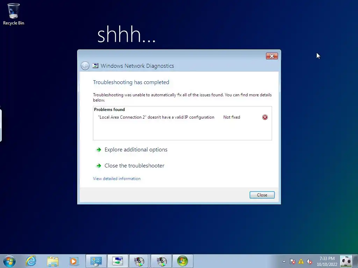The height and width of the screenshot is (268, 358).
Task: Click the Close button in the dialog
Action: (262, 195)
